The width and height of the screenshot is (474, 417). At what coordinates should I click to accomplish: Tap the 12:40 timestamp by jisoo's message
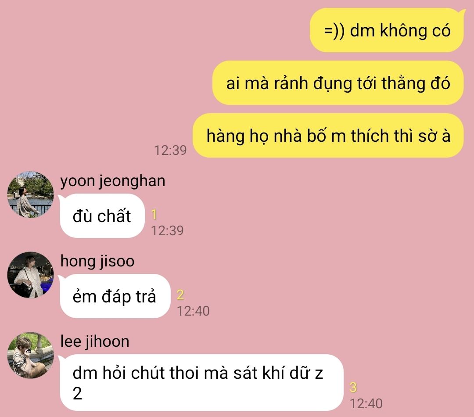(193, 311)
